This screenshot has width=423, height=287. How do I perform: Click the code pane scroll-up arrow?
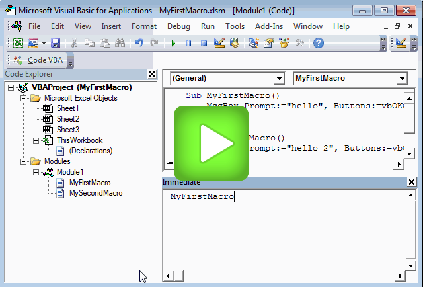tap(409, 99)
